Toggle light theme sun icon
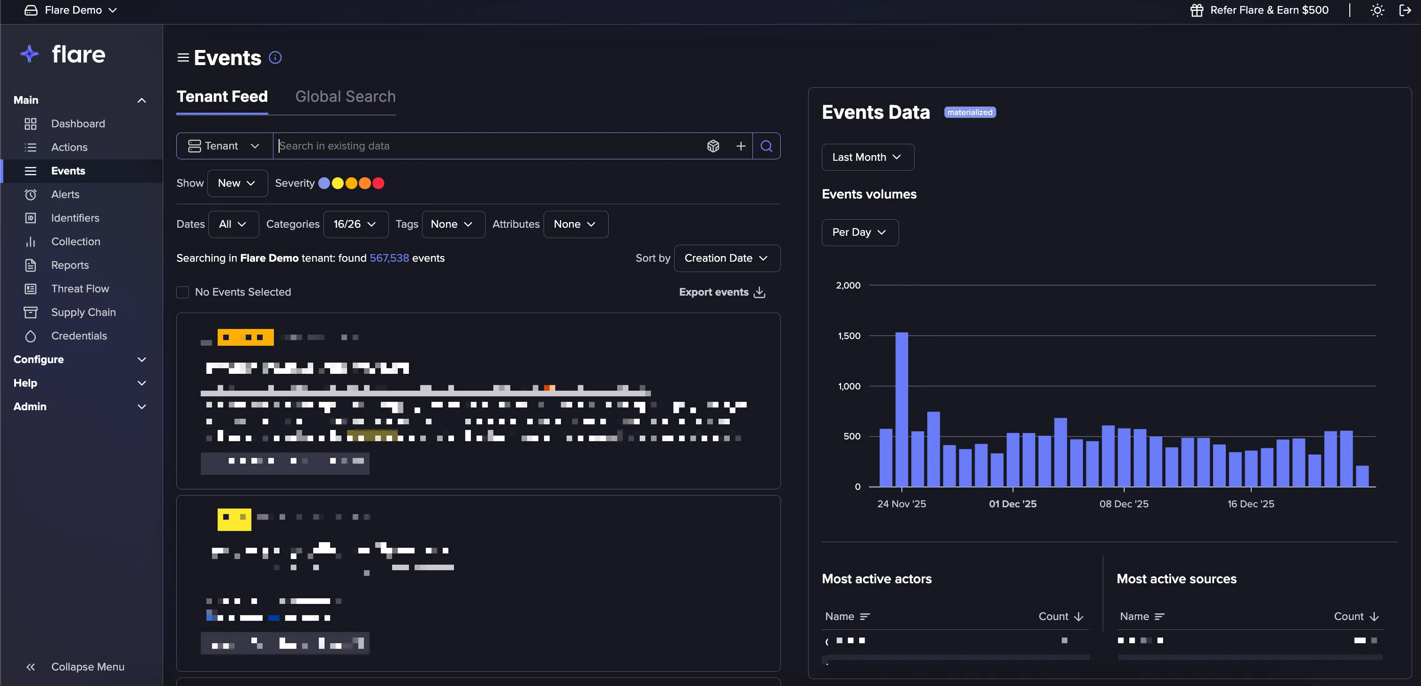 [1377, 10]
